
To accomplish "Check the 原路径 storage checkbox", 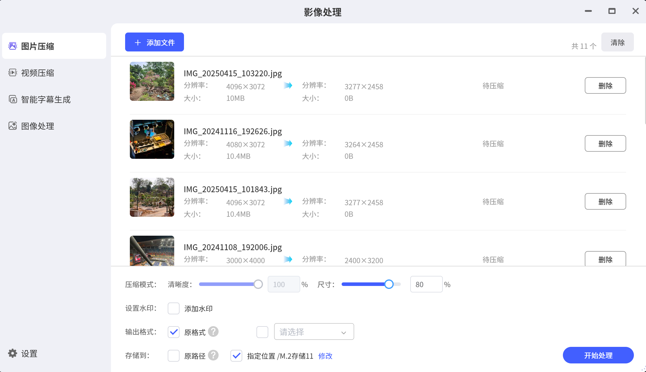I will (x=173, y=355).
